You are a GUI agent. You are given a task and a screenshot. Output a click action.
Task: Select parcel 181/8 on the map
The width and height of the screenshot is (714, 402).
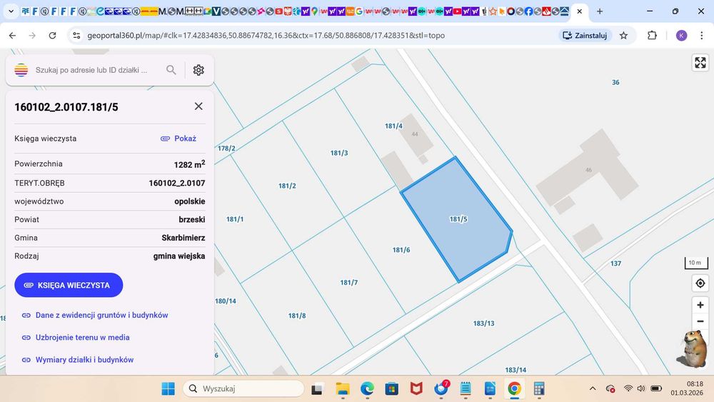pos(297,316)
